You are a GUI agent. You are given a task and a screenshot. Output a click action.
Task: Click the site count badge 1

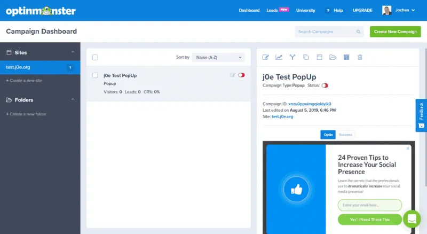[70, 67]
